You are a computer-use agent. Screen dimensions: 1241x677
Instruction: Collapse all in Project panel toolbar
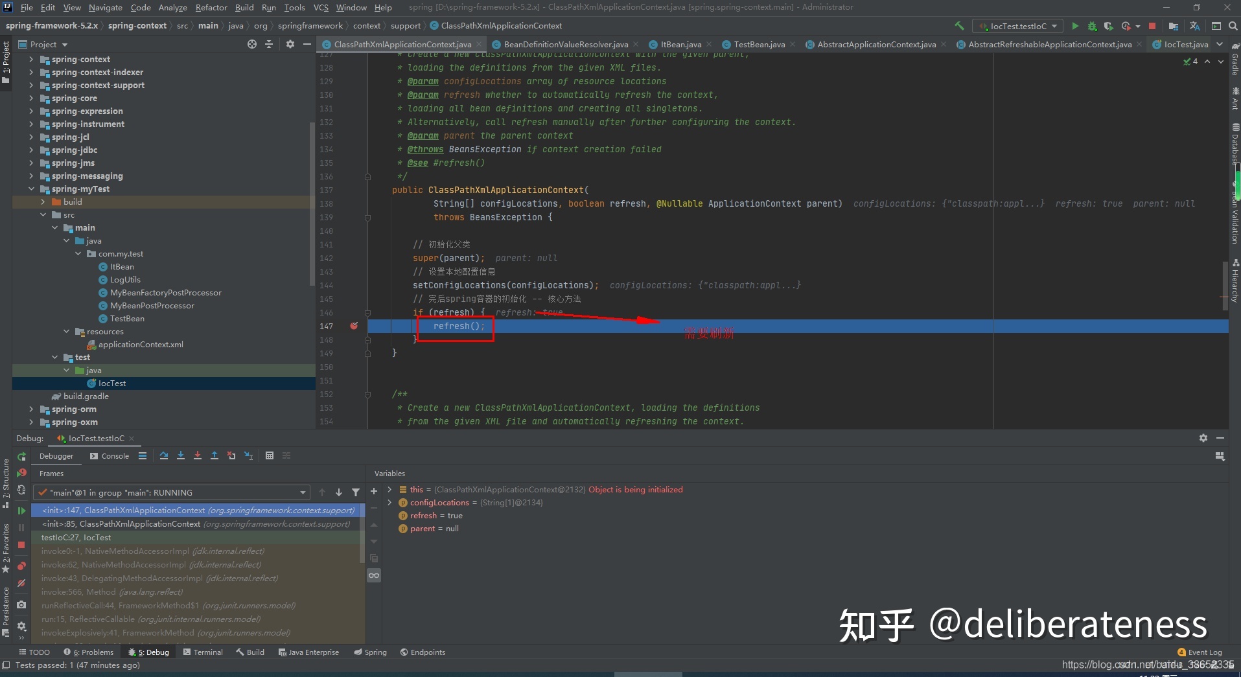(269, 44)
